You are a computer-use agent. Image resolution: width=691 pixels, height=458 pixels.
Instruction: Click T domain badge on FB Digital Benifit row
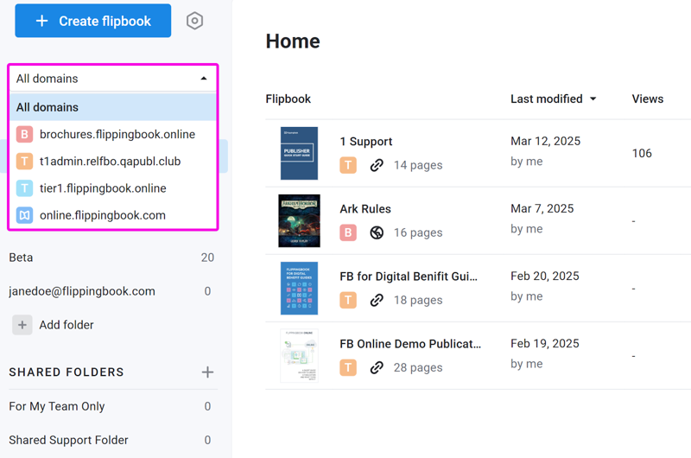tap(348, 300)
